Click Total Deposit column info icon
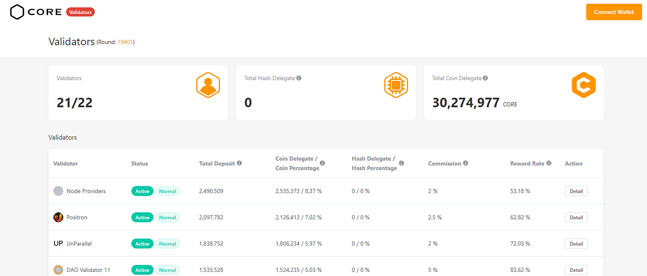 tap(239, 163)
